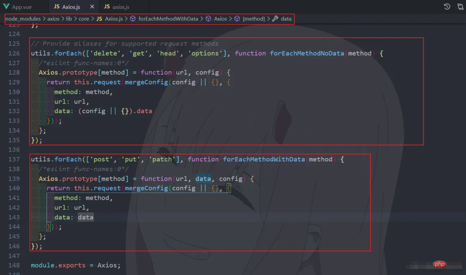Click the 'get' string in the array

139,53
